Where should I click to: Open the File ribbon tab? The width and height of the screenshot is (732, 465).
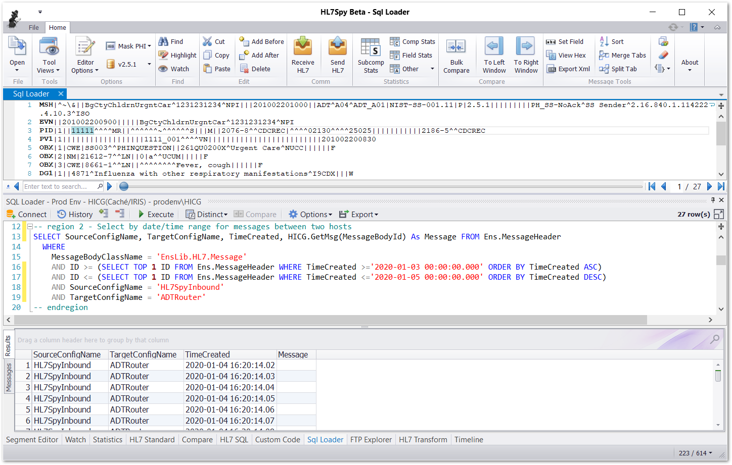pos(33,27)
